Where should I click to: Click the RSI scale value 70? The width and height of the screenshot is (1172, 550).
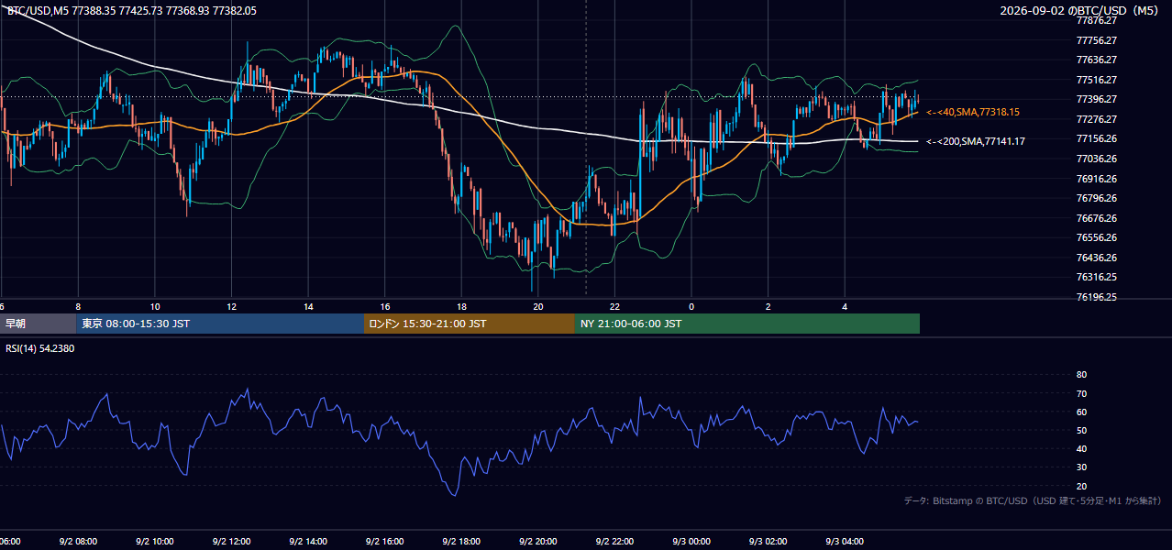point(1081,393)
